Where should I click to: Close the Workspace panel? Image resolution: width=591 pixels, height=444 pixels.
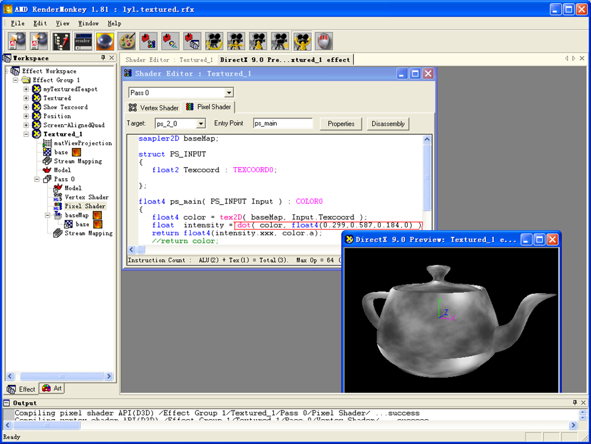(111, 58)
